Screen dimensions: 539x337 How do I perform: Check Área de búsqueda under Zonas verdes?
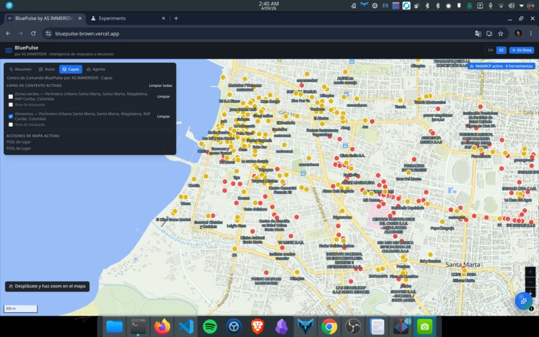point(11,104)
